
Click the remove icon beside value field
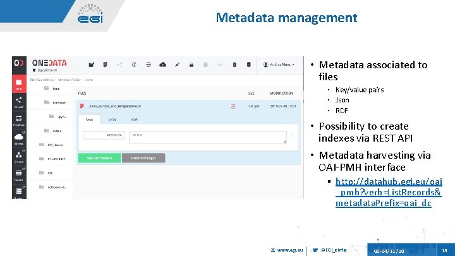[292, 135]
